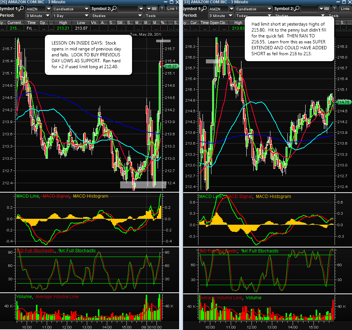Screen dimensions: 352x330
Task: Expand AMZN symbol dropdown arrow in right window
Action: coord(231,9)
